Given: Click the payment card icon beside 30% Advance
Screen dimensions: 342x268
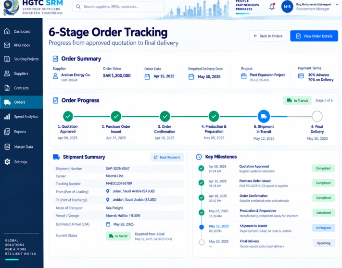Looking at the screenshot, I should tap(301, 76).
